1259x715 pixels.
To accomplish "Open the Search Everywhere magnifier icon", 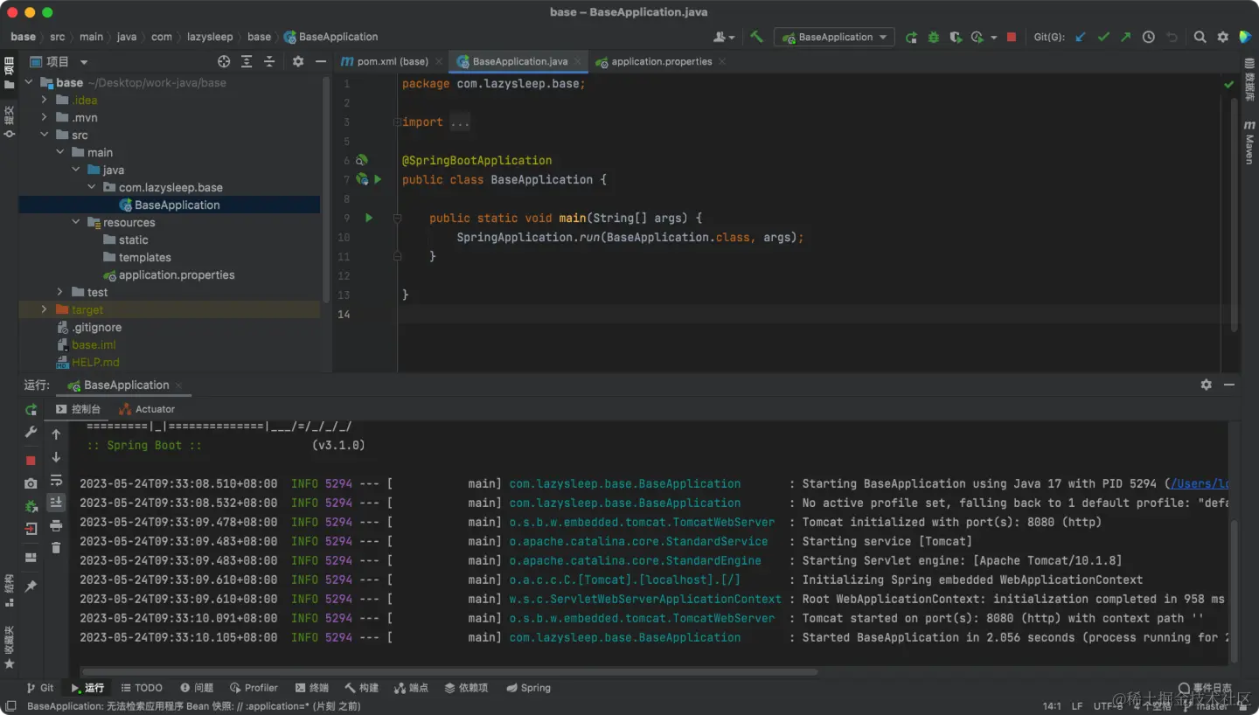I will (x=1200, y=38).
